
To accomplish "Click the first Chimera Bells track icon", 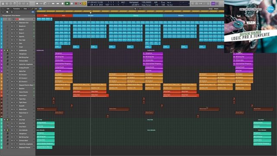I will 8,61.
